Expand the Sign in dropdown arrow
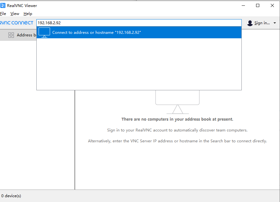The image size is (280, 202). tap(275, 23)
